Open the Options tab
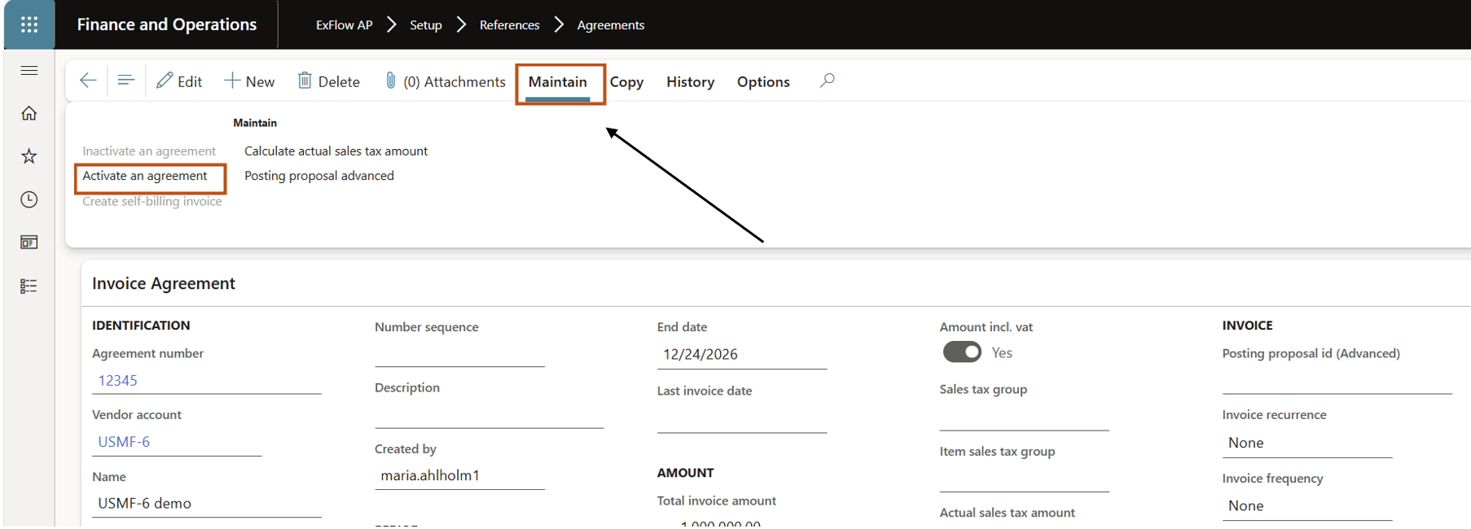The height and width of the screenshot is (529, 1471). click(763, 82)
